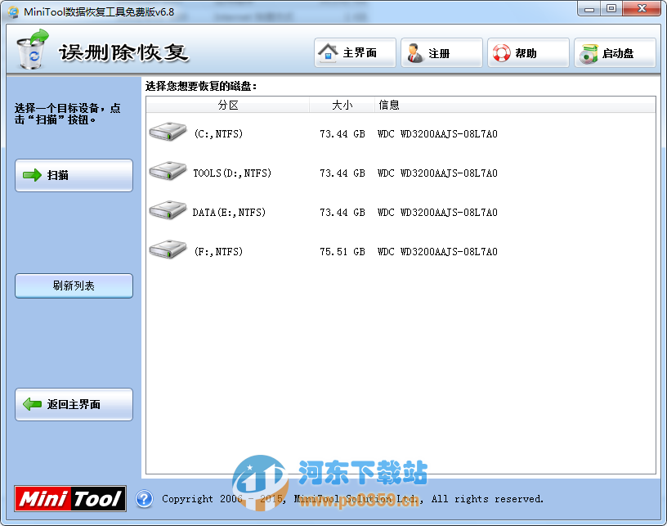Viewport: 667px width, 526px height.
Task: Click the 刷新列表 refresh list button
Action: (74, 285)
